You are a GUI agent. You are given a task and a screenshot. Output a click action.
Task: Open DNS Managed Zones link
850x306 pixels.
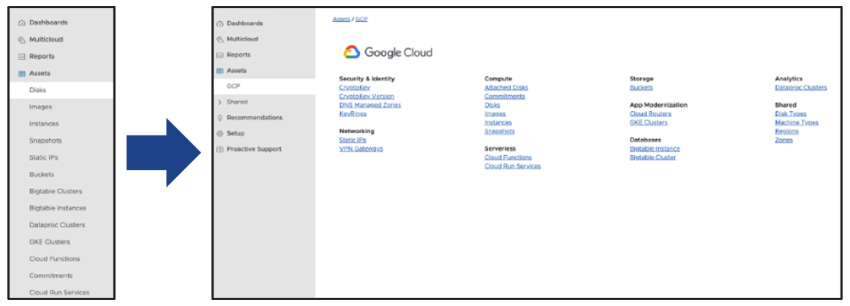[370, 105]
